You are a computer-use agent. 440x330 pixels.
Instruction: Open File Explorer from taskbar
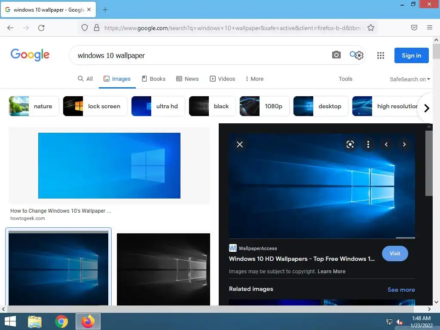35,321
